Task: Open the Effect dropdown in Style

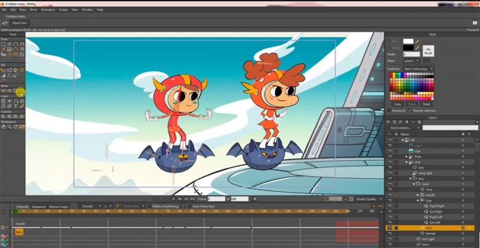Action: point(411,61)
